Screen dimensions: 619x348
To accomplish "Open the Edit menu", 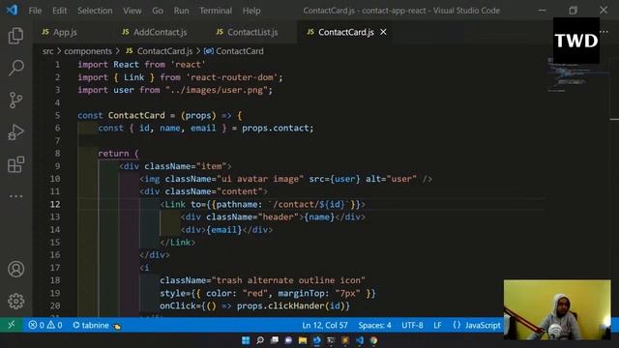I will pyautogui.click(x=60, y=11).
